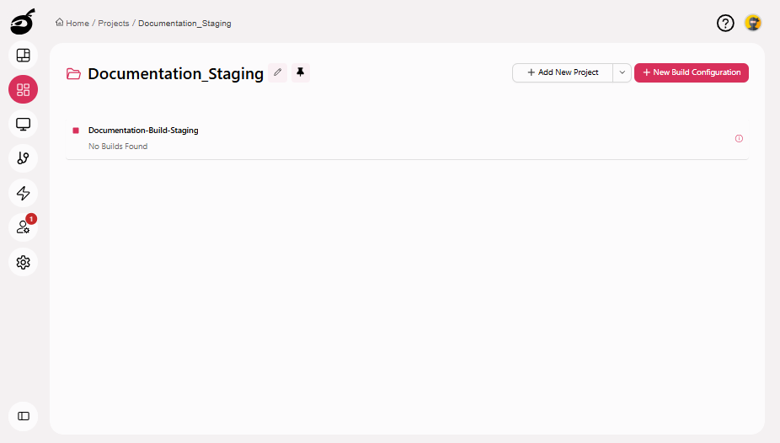Image resolution: width=780 pixels, height=443 pixels.
Task: Toggle the sidebar collapse panel button
Action: [x=23, y=416]
